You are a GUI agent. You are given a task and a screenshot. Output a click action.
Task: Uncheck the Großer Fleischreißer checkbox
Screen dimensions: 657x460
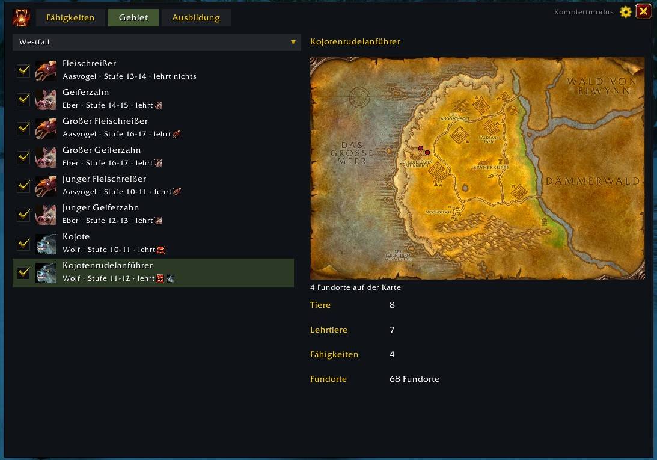(x=23, y=128)
